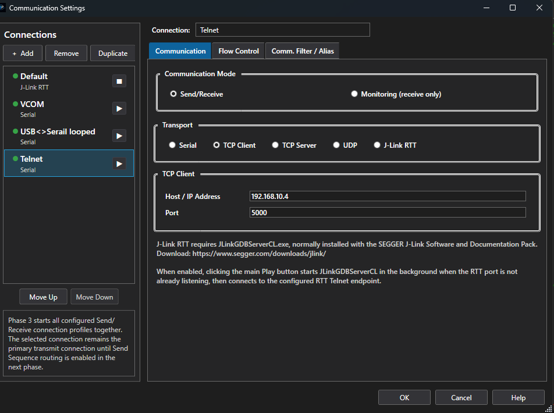This screenshot has width=554, height=413.
Task: Click the Transport group title
Action: click(177, 125)
